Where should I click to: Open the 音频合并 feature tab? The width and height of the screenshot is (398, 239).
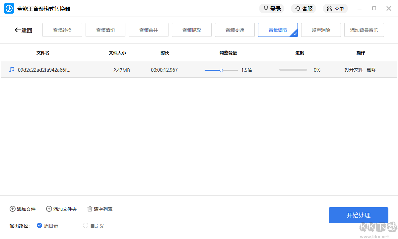148,30
